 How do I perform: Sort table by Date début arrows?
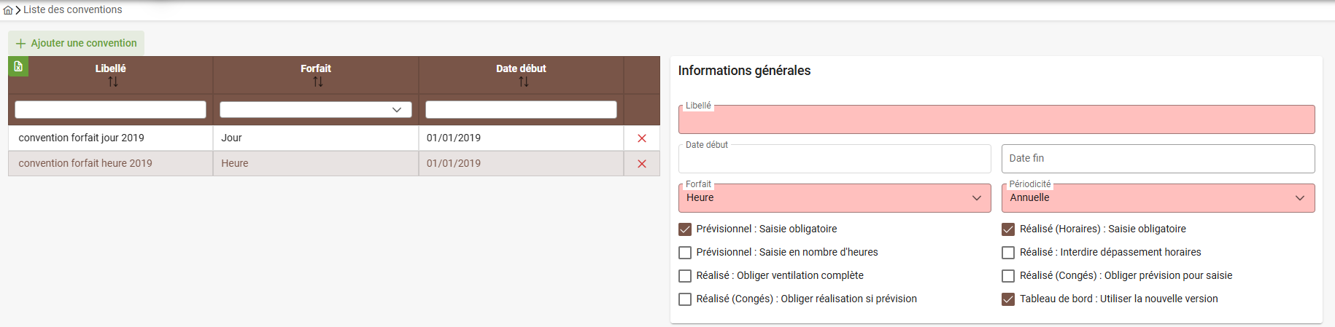point(523,82)
